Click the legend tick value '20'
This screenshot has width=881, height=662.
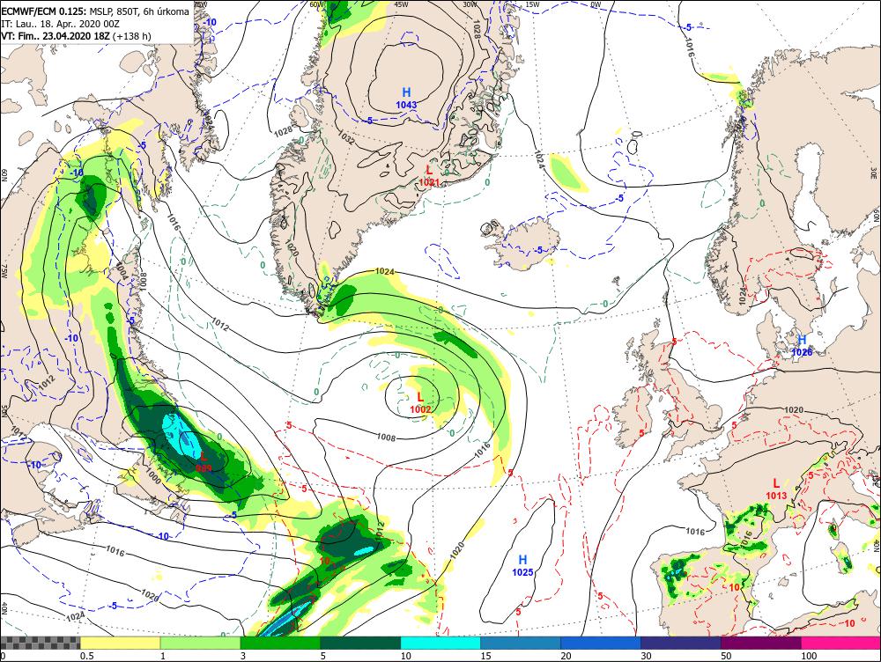pyautogui.click(x=566, y=656)
